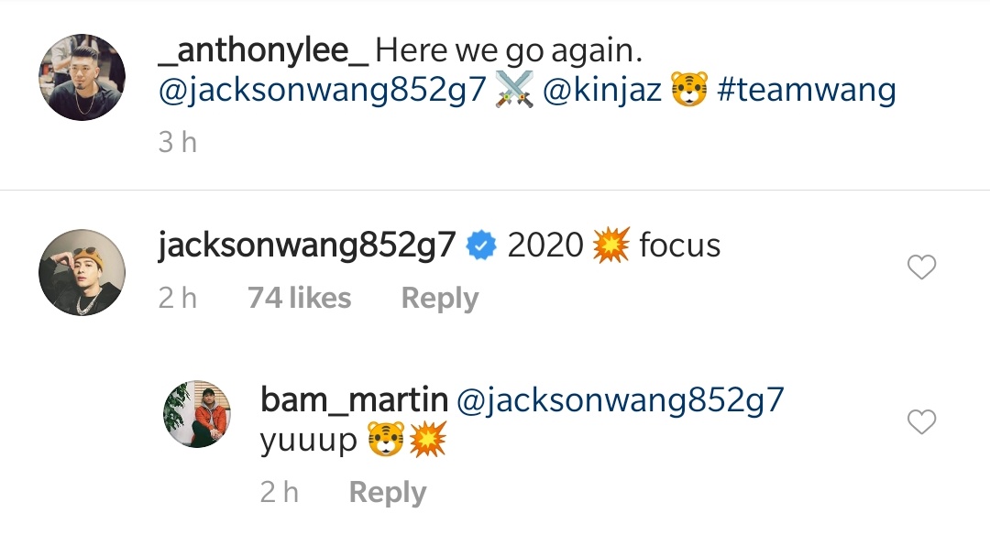The height and width of the screenshot is (535, 990).
Task: Reply to jacksonwang852g7's comment
Action: pyautogui.click(x=440, y=298)
